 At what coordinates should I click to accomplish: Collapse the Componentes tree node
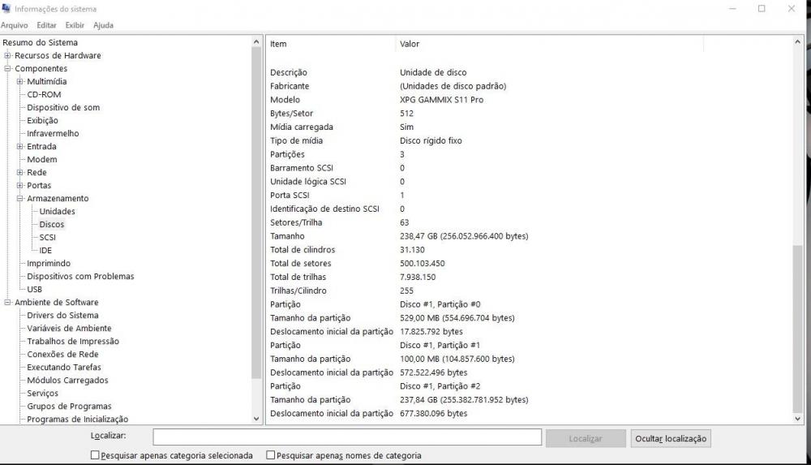[x=8, y=69]
